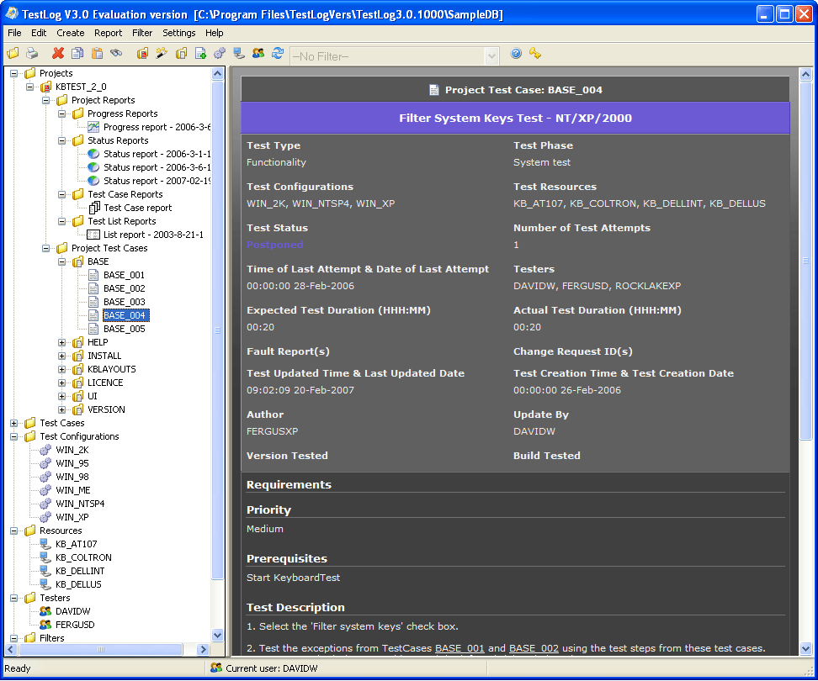818x681 pixels.
Task: Open the File menu
Action: tap(14, 33)
